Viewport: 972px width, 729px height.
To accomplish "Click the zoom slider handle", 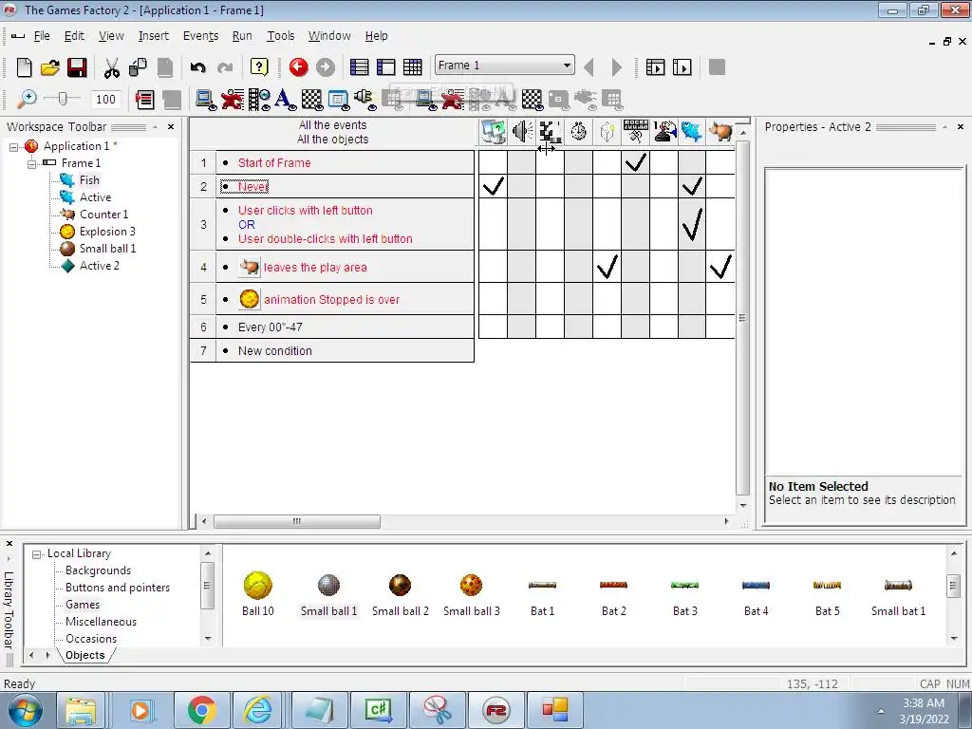I will (62, 99).
